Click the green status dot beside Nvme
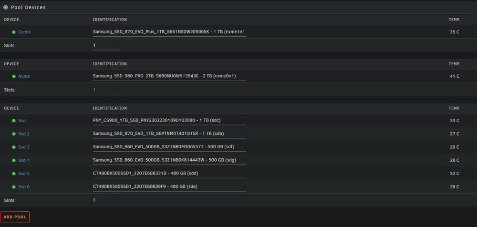This screenshot has height=227, width=477. 14,76
